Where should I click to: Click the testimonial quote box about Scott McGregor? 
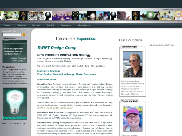tap(15, 51)
